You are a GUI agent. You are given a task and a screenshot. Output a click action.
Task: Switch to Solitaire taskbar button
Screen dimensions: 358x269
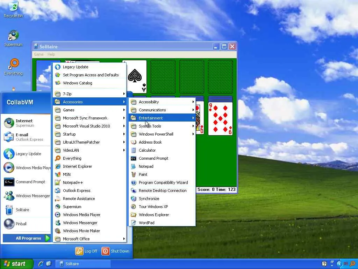[x=83, y=264]
